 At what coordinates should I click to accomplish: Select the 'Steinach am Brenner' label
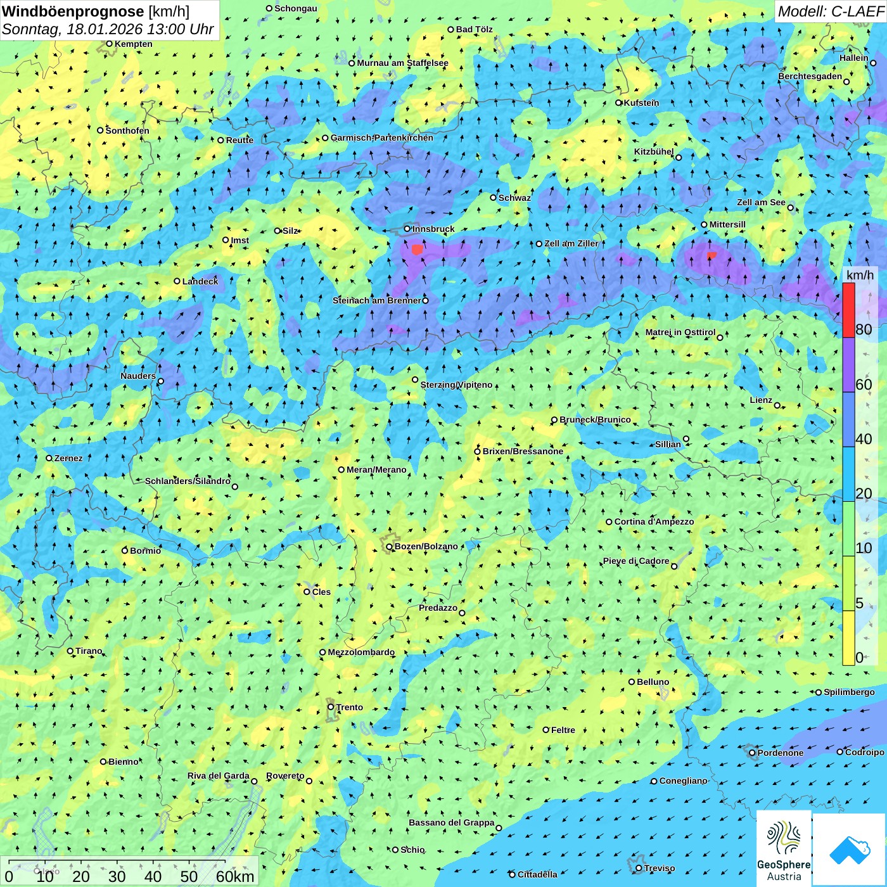pos(376,300)
